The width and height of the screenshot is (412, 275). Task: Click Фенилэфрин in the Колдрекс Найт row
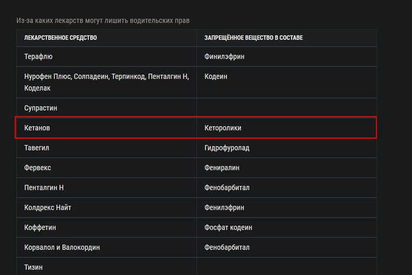click(x=224, y=207)
